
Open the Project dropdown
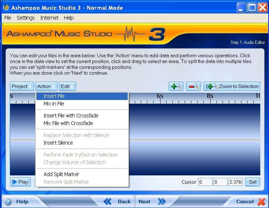click(22, 86)
